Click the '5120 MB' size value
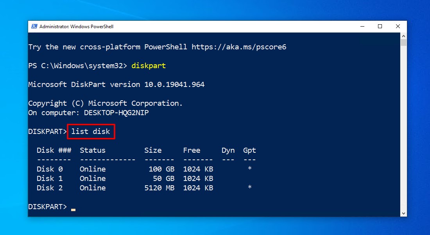The image size is (430, 235). pos(159,188)
